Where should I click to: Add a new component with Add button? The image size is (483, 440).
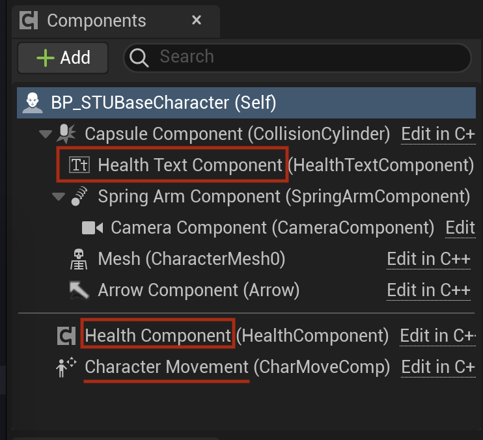pos(63,58)
